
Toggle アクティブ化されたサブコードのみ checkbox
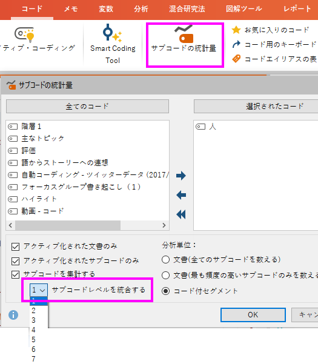[x=15, y=261]
